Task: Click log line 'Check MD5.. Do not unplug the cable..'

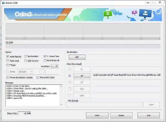Action: pyautogui.click(x=27, y=89)
